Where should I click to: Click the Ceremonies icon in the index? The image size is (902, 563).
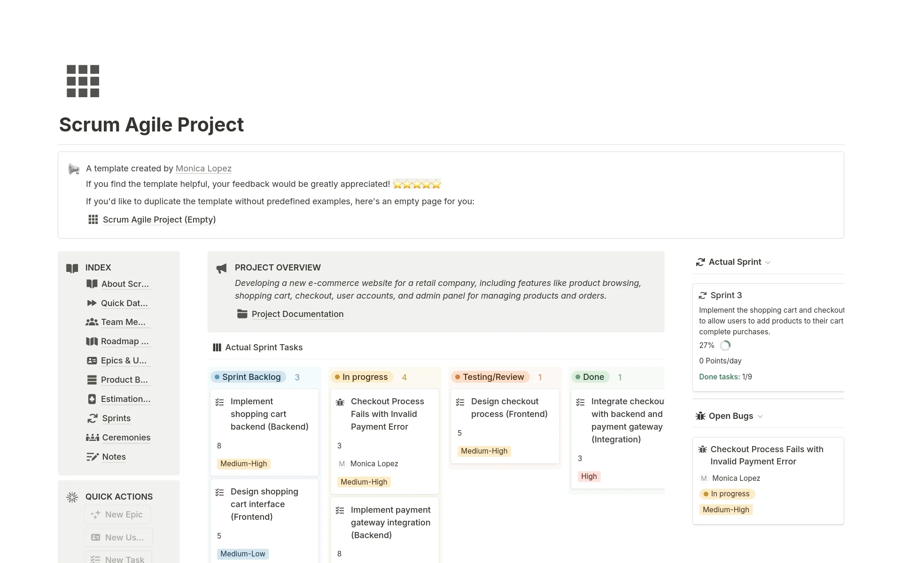click(92, 437)
